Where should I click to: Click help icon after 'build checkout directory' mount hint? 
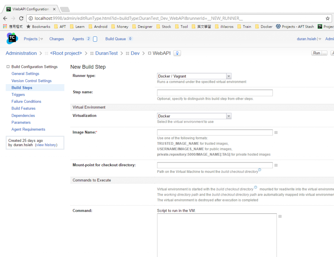(x=259, y=170)
